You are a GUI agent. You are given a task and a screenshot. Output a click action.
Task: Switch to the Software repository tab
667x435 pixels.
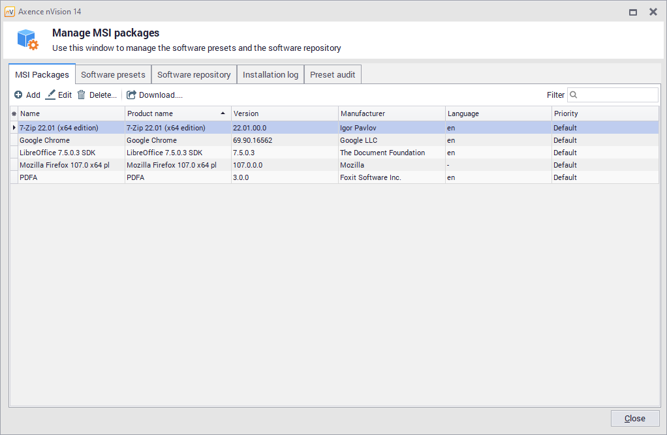click(194, 75)
